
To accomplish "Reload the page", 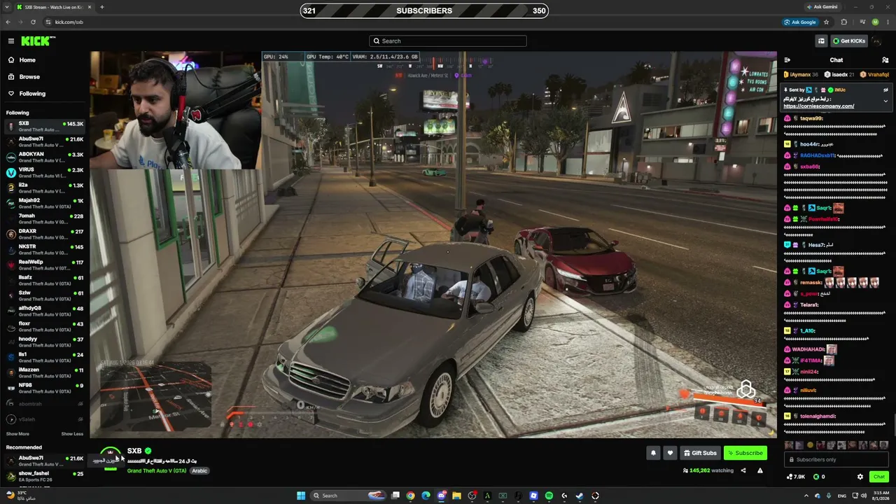I will tap(33, 22).
